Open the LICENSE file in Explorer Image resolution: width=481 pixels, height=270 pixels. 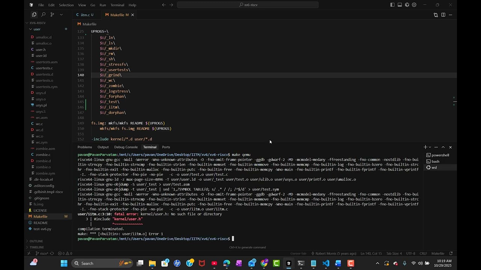click(x=40, y=210)
